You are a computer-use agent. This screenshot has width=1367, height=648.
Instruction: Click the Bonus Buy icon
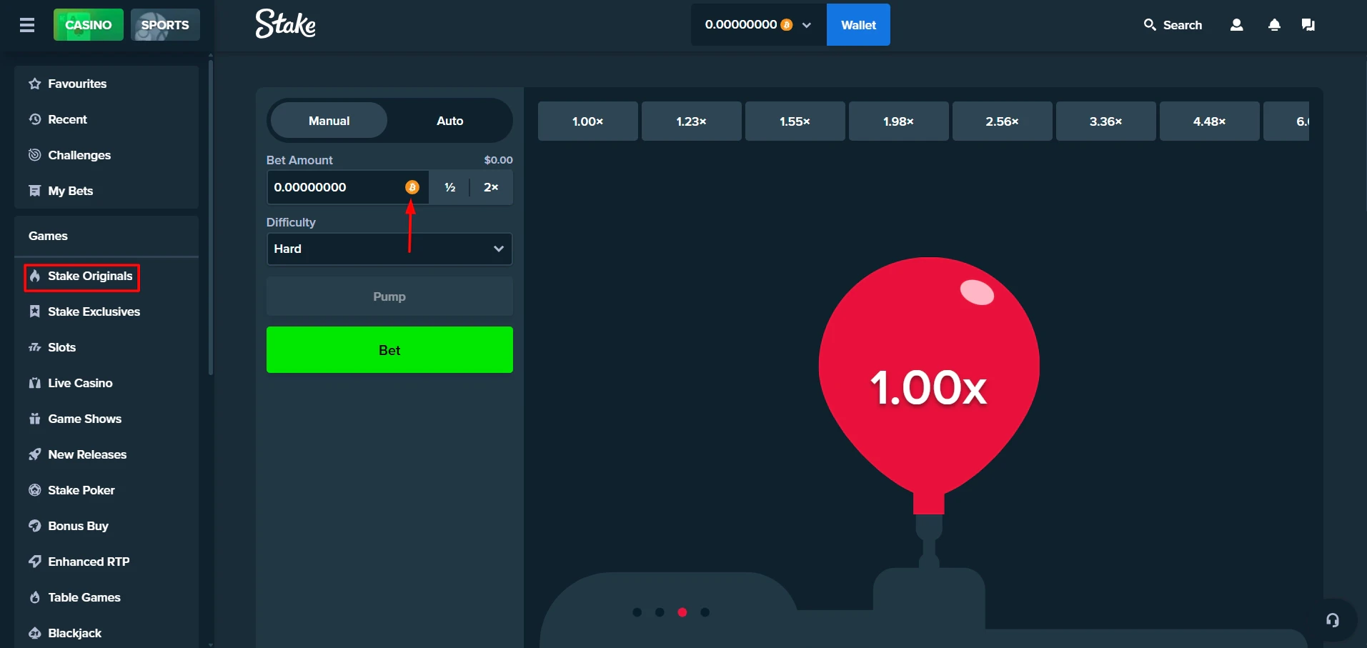(34, 526)
